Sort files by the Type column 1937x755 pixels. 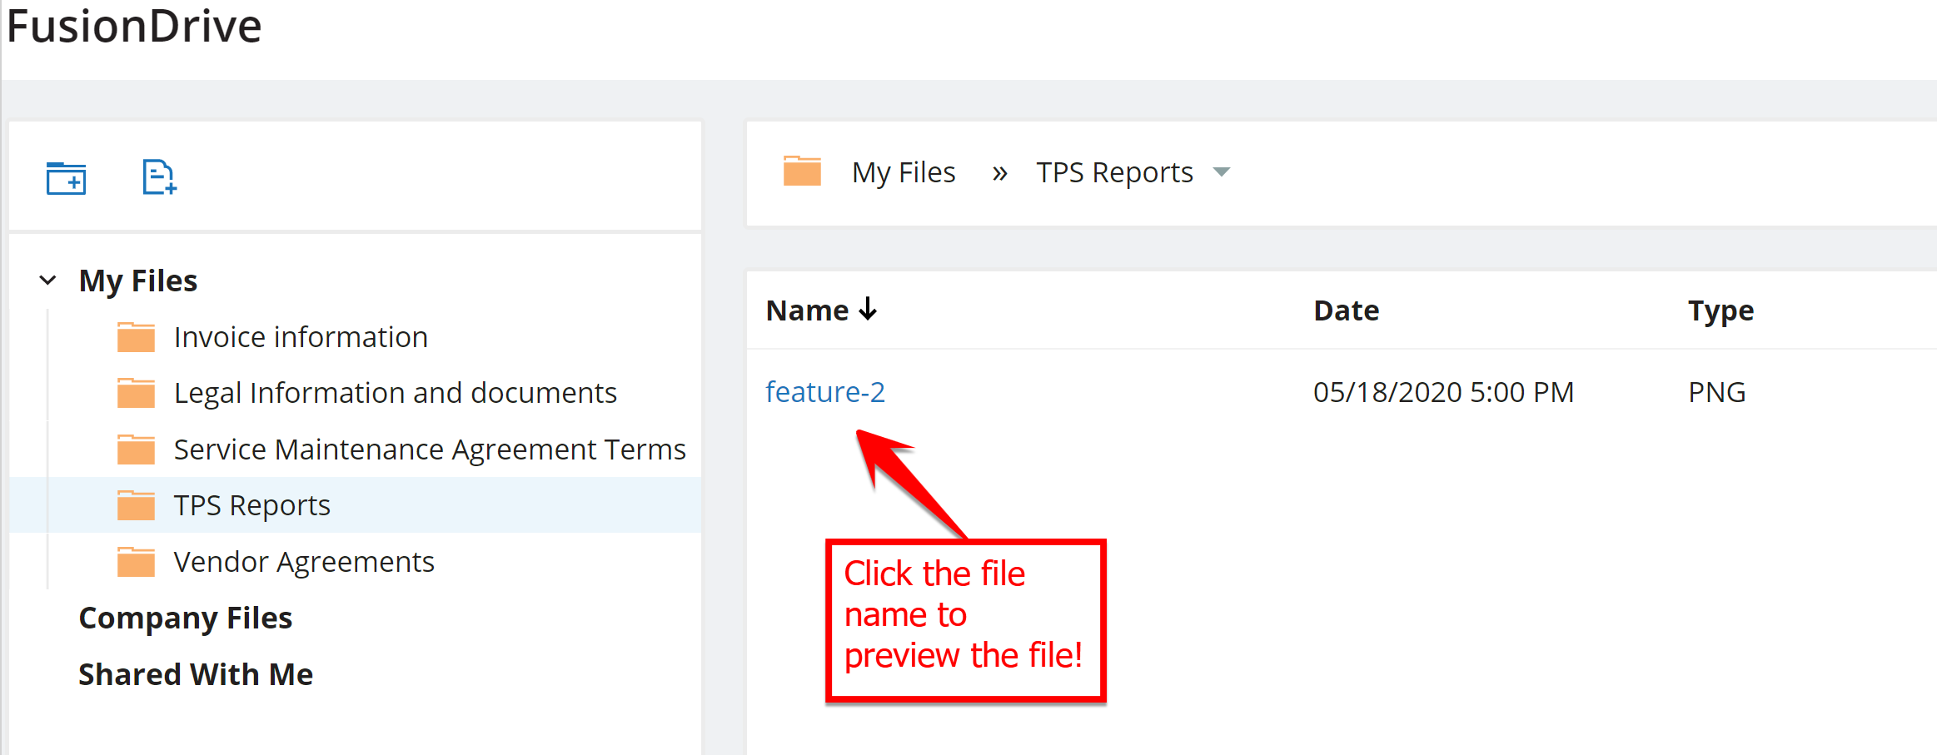click(x=1720, y=310)
